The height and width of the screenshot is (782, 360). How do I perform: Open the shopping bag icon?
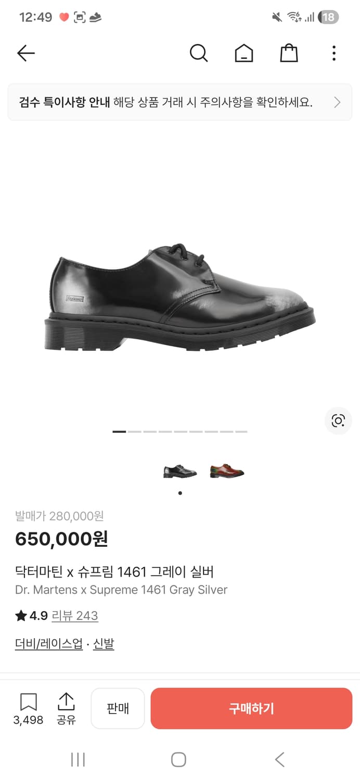point(289,53)
